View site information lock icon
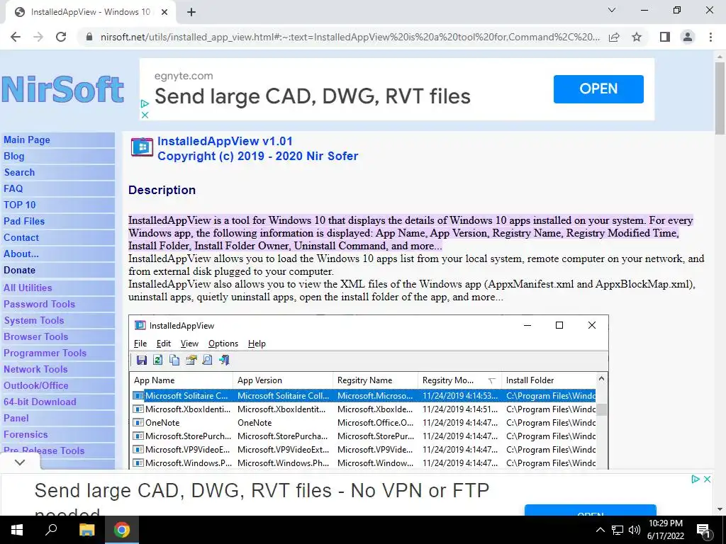The image size is (726, 544). (x=89, y=37)
